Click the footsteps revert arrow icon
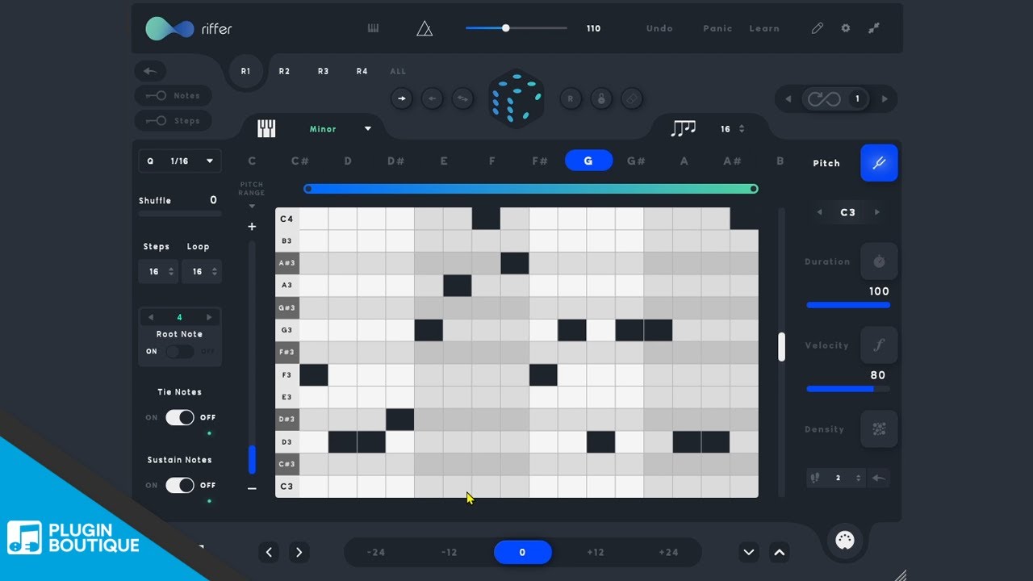1033x581 pixels. [879, 478]
